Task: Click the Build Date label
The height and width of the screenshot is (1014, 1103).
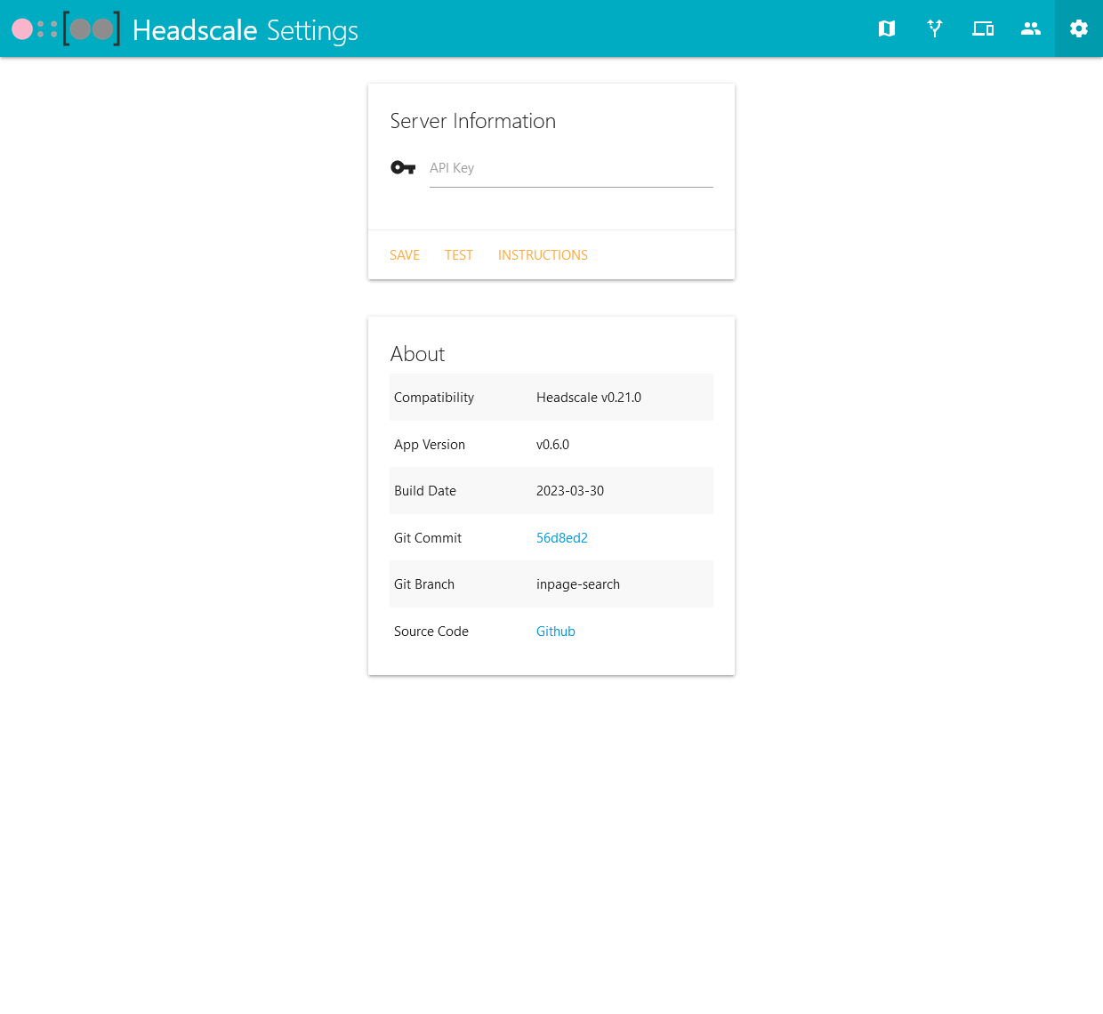Action: 425,491
